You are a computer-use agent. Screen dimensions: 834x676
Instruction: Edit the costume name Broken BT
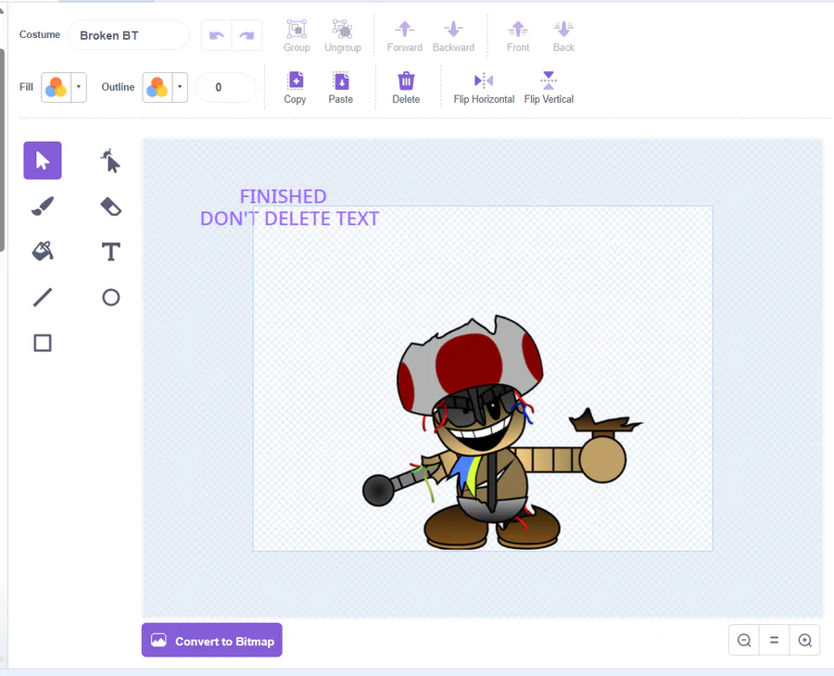click(x=128, y=35)
